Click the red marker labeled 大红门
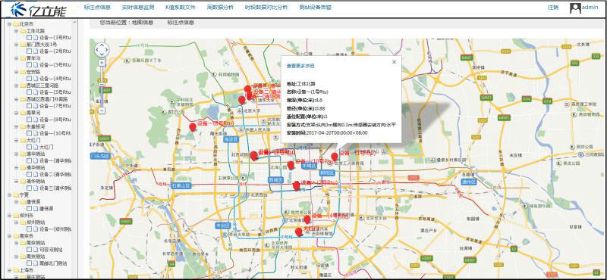The width and height of the screenshot is (607, 280). (x=298, y=232)
